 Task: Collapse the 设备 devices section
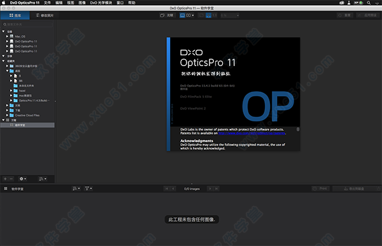pos(3,31)
